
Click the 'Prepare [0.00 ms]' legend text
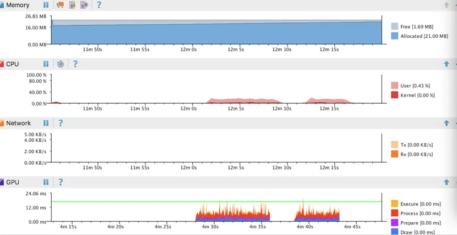click(421, 223)
